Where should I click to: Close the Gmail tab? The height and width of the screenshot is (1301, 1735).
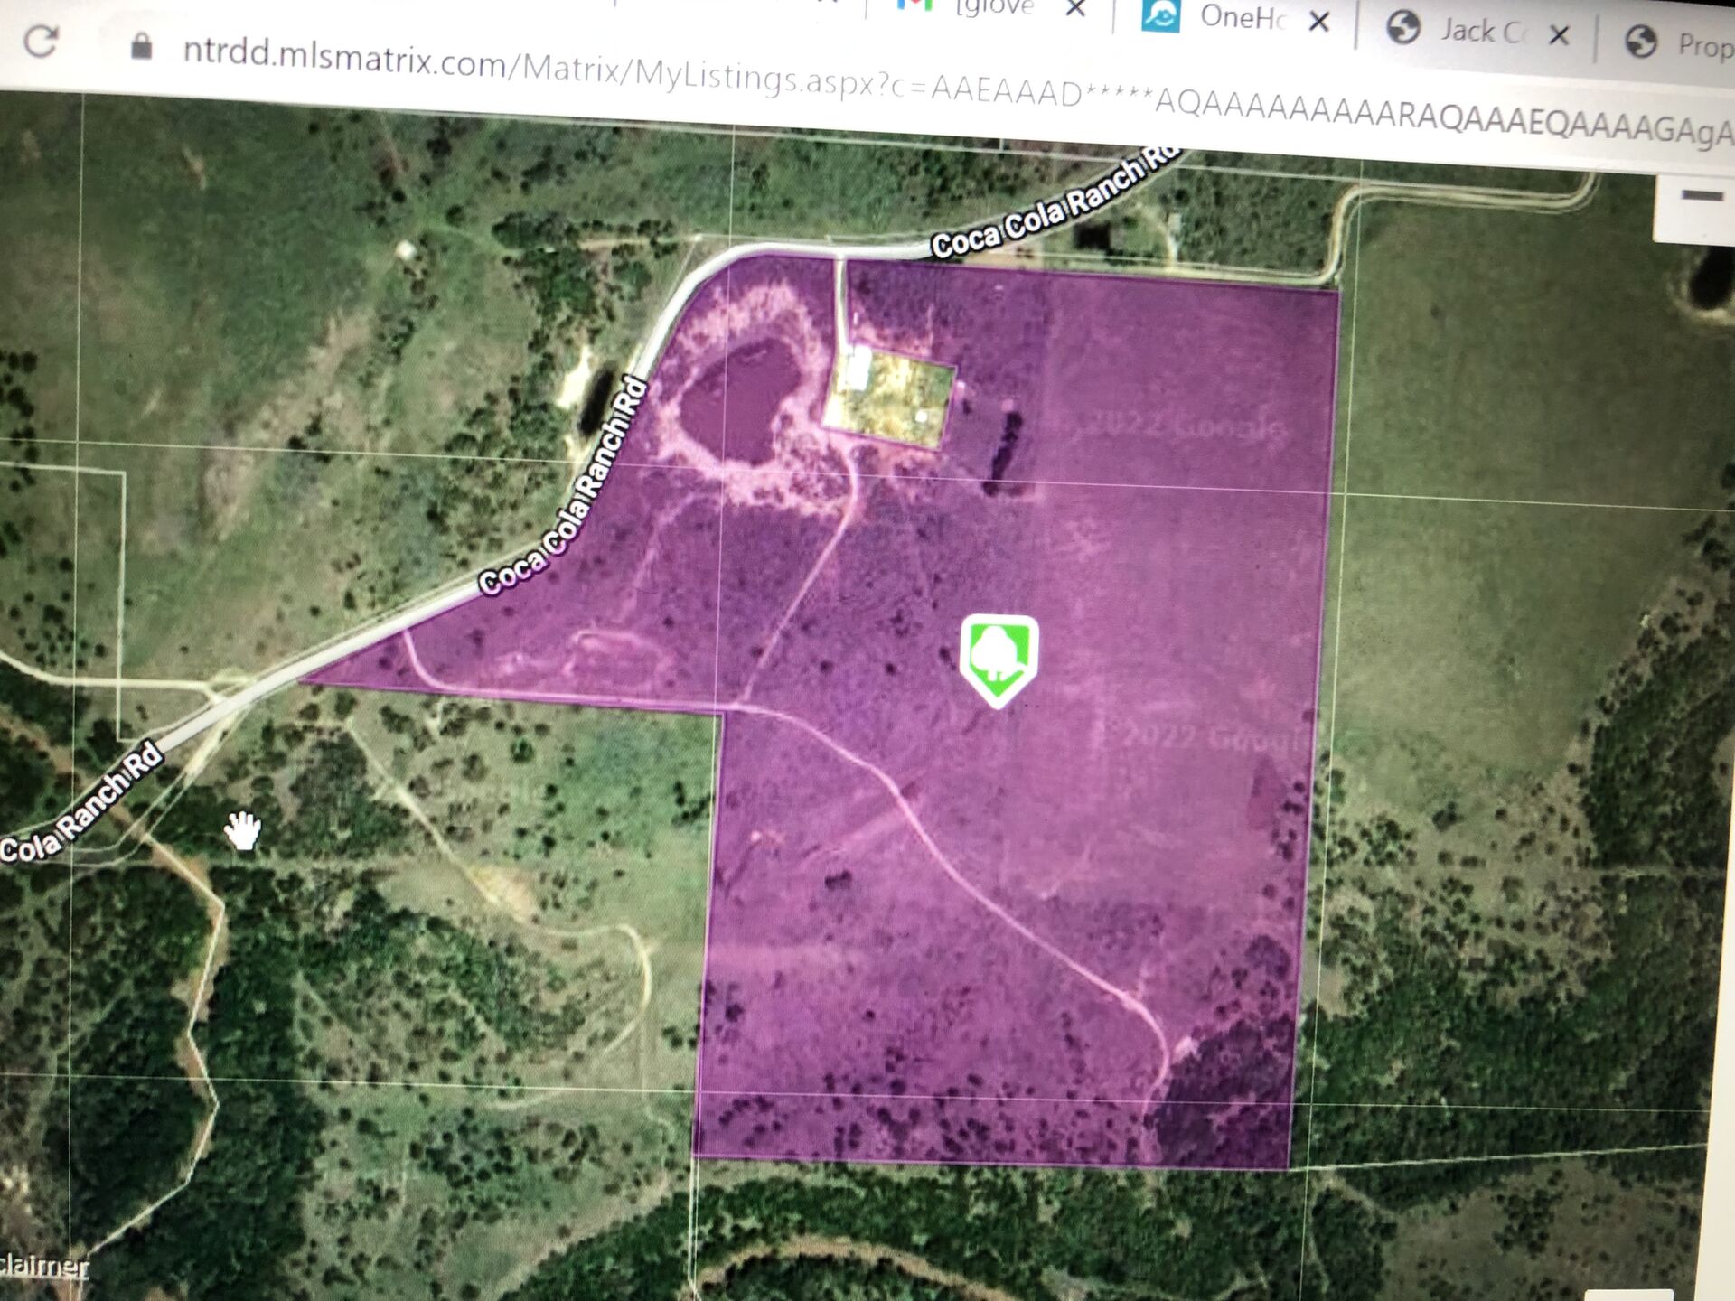pyautogui.click(x=1075, y=9)
